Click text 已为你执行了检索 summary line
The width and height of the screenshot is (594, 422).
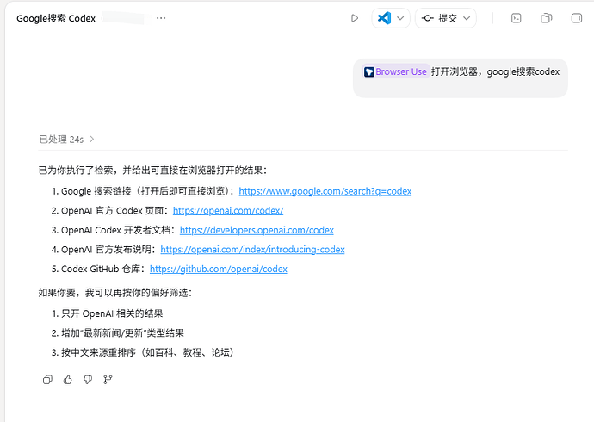pyautogui.click(x=152, y=170)
